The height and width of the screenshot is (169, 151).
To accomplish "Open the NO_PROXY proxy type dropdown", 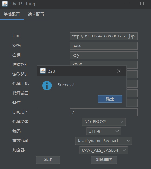I will [104, 122].
